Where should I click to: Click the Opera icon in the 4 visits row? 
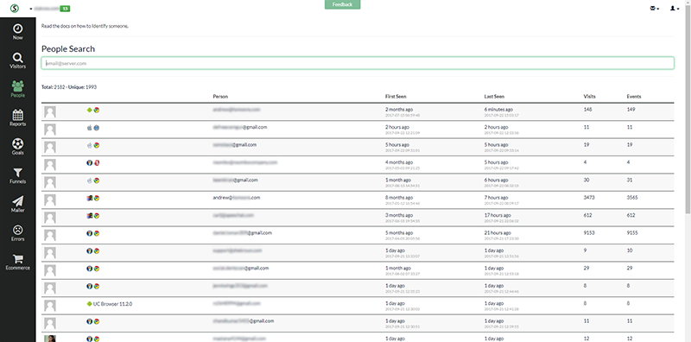[x=97, y=162]
